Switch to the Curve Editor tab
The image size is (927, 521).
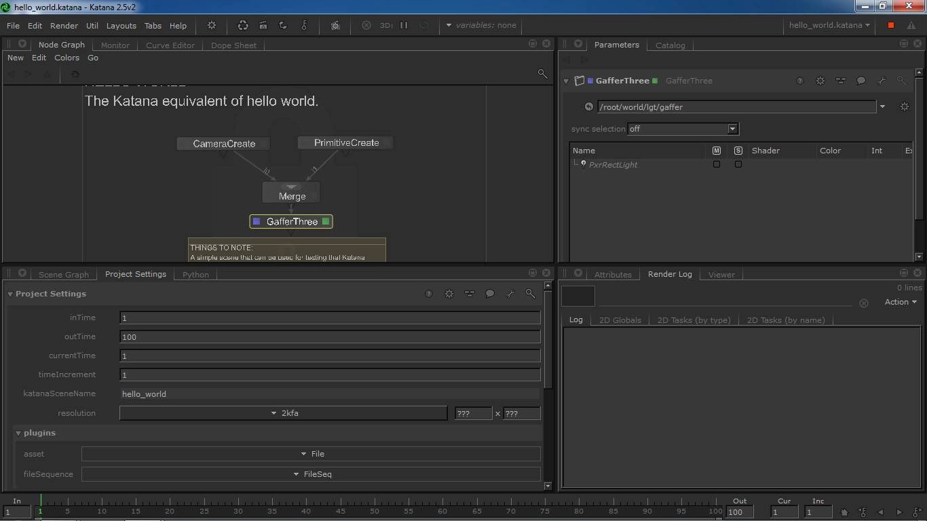pyautogui.click(x=170, y=45)
